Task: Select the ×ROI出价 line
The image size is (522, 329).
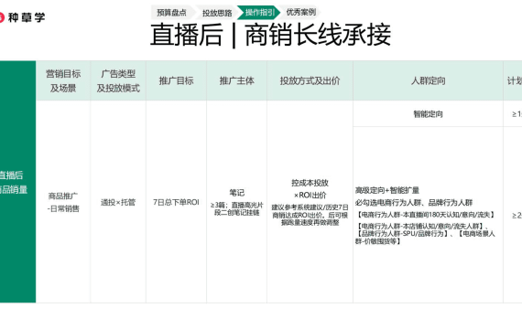Action: pyautogui.click(x=310, y=195)
